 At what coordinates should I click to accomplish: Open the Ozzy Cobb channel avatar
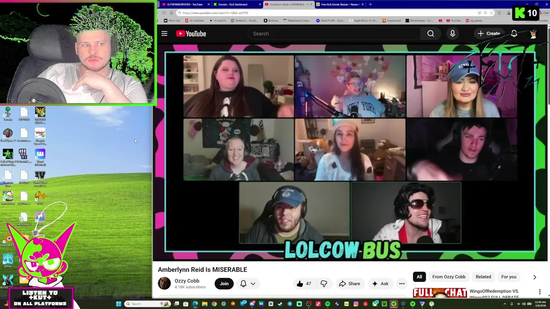(164, 283)
